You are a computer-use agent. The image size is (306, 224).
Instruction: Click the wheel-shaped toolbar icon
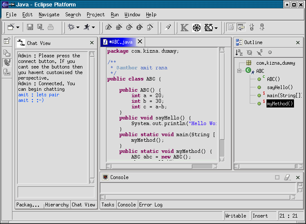pos(197,28)
